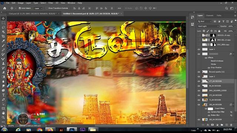Open Auto-Select Layer dropdown in options bar
The height and width of the screenshot is (133, 237).
[x=38, y=8]
